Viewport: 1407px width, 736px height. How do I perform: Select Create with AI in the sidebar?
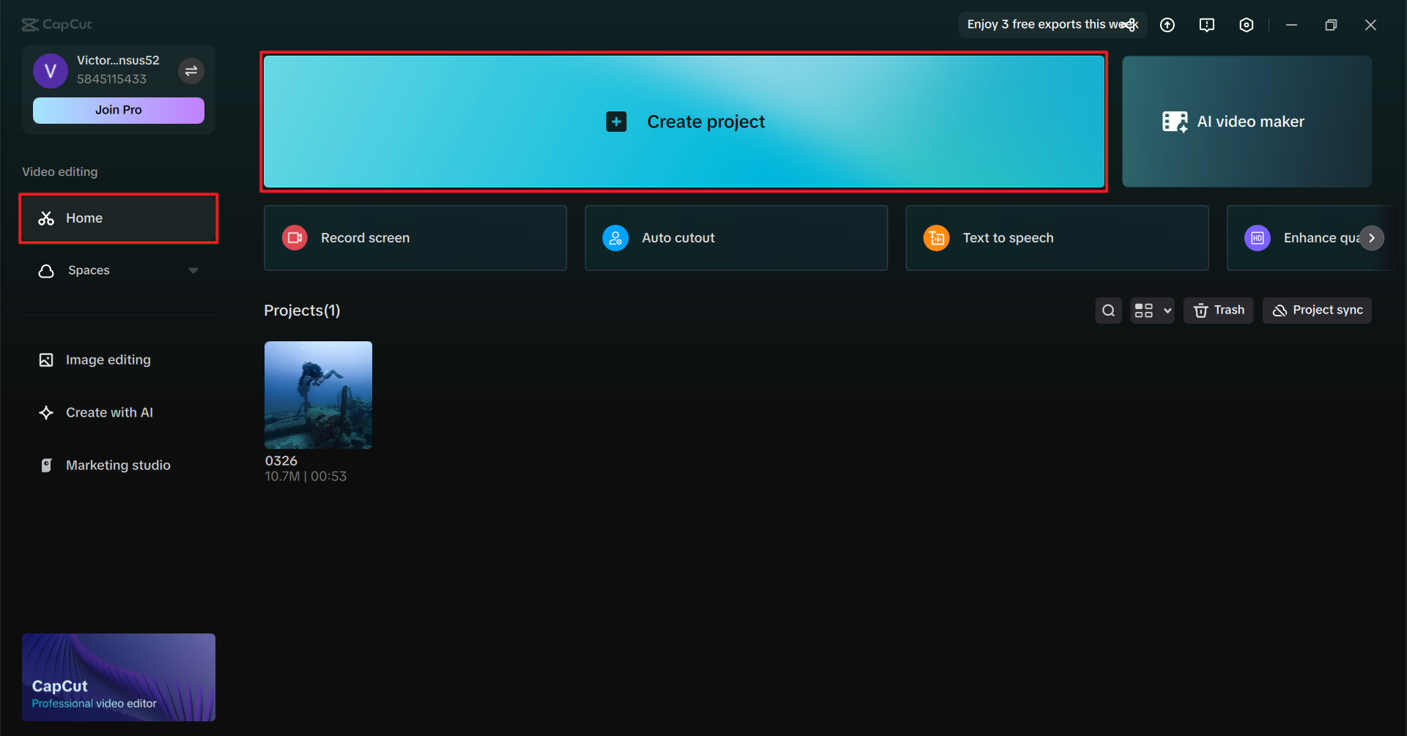(109, 412)
